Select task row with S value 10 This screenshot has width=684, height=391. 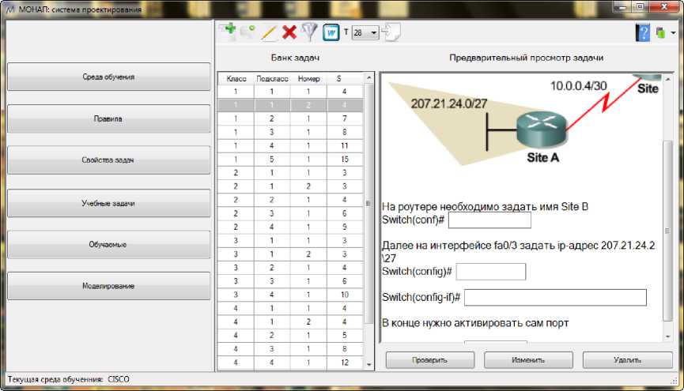coord(290,295)
